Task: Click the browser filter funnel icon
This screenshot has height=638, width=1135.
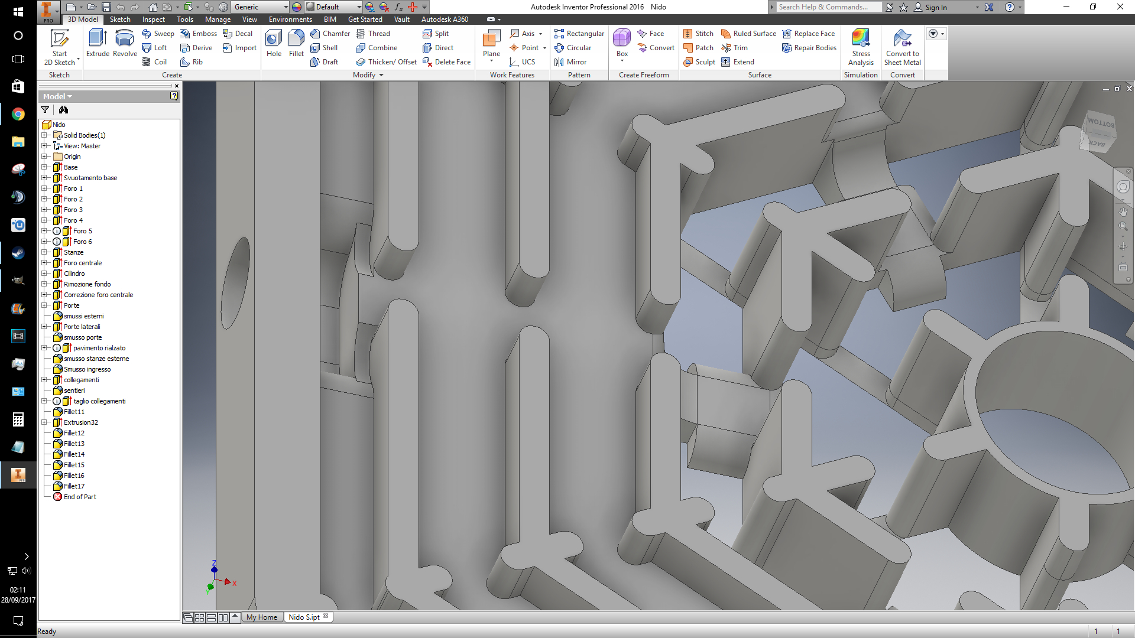Action: point(45,110)
